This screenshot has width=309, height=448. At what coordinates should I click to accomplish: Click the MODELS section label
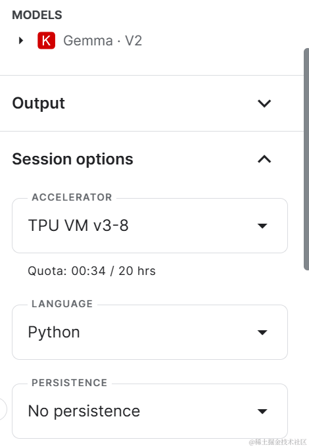[x=37, y=15]
